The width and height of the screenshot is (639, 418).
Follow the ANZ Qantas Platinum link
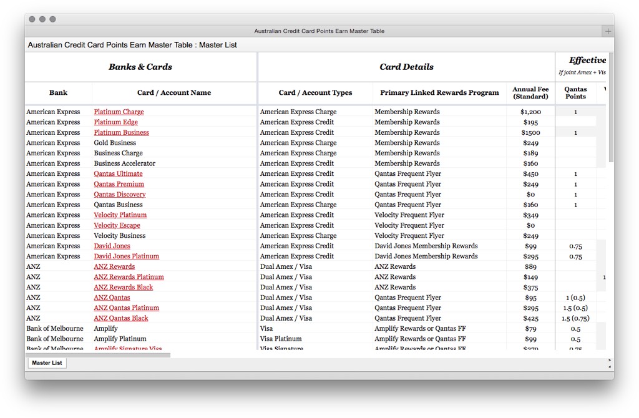126,308
